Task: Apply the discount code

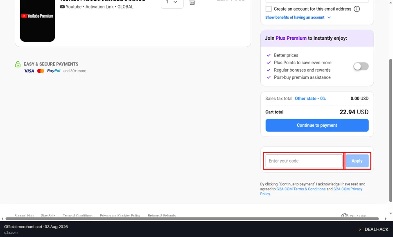Action: click(357, 161)
